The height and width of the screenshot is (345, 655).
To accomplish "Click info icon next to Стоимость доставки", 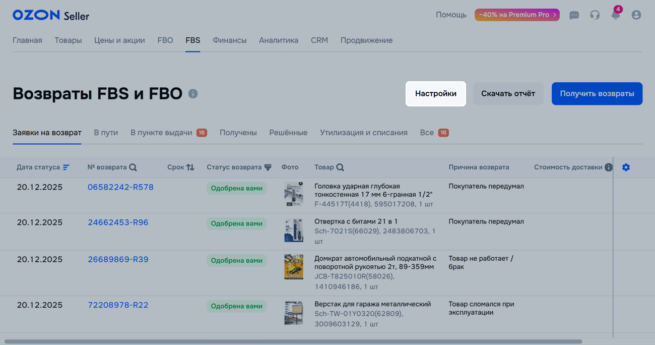I will point(609,167).
